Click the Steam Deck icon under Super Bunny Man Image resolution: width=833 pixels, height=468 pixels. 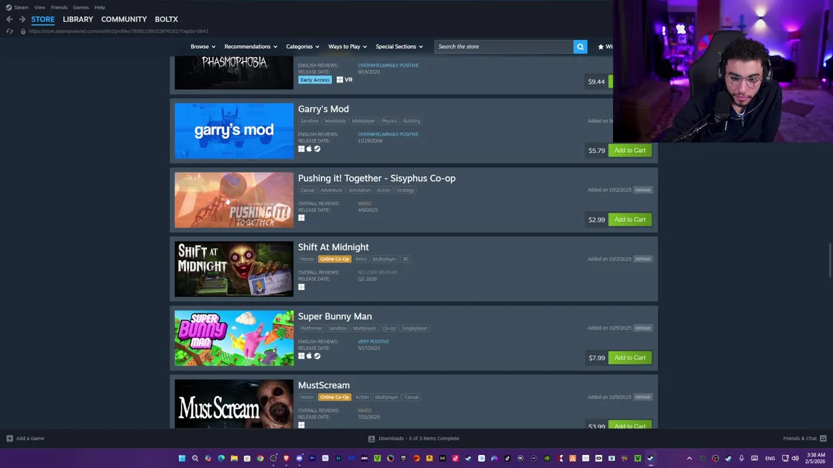coord(317,356)
